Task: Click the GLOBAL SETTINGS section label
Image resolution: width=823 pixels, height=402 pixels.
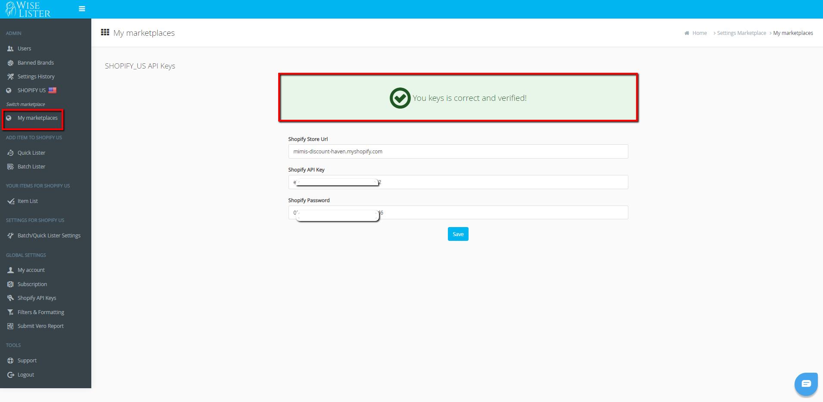Action: (x=26, y=255)
